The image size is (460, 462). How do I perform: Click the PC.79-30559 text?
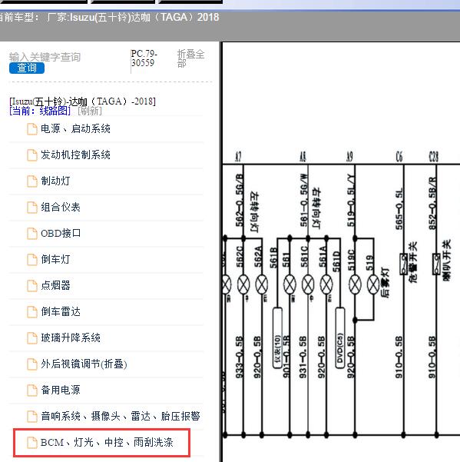tap(144, 58)
